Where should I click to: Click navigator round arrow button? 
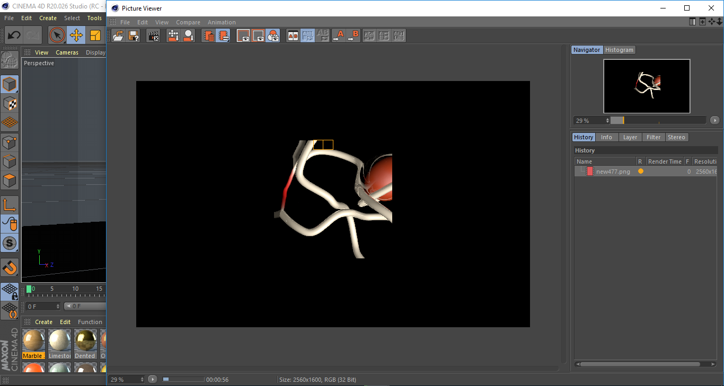tap(714, 120)
